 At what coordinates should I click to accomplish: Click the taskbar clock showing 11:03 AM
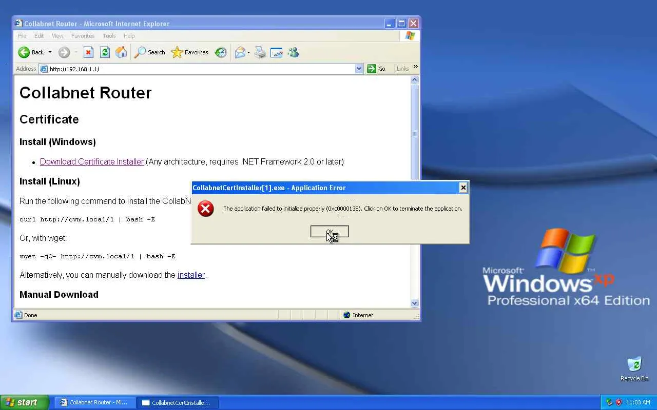pos(638,402)
